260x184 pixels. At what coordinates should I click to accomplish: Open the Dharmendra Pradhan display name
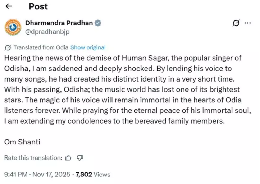58,23
